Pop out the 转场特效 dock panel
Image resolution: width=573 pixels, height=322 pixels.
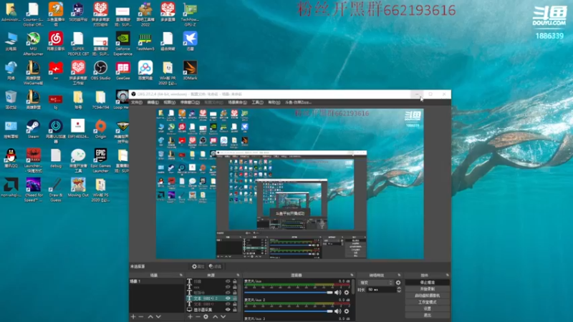(x=399, y=275)
